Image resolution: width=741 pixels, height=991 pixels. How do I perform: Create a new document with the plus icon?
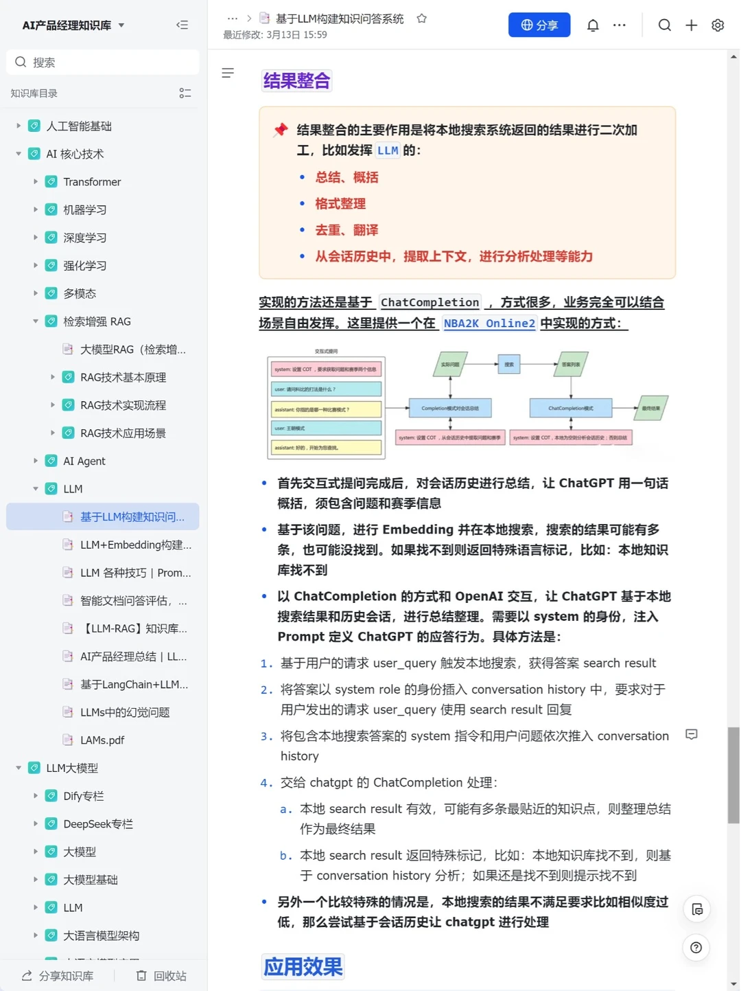coord(691,25)
